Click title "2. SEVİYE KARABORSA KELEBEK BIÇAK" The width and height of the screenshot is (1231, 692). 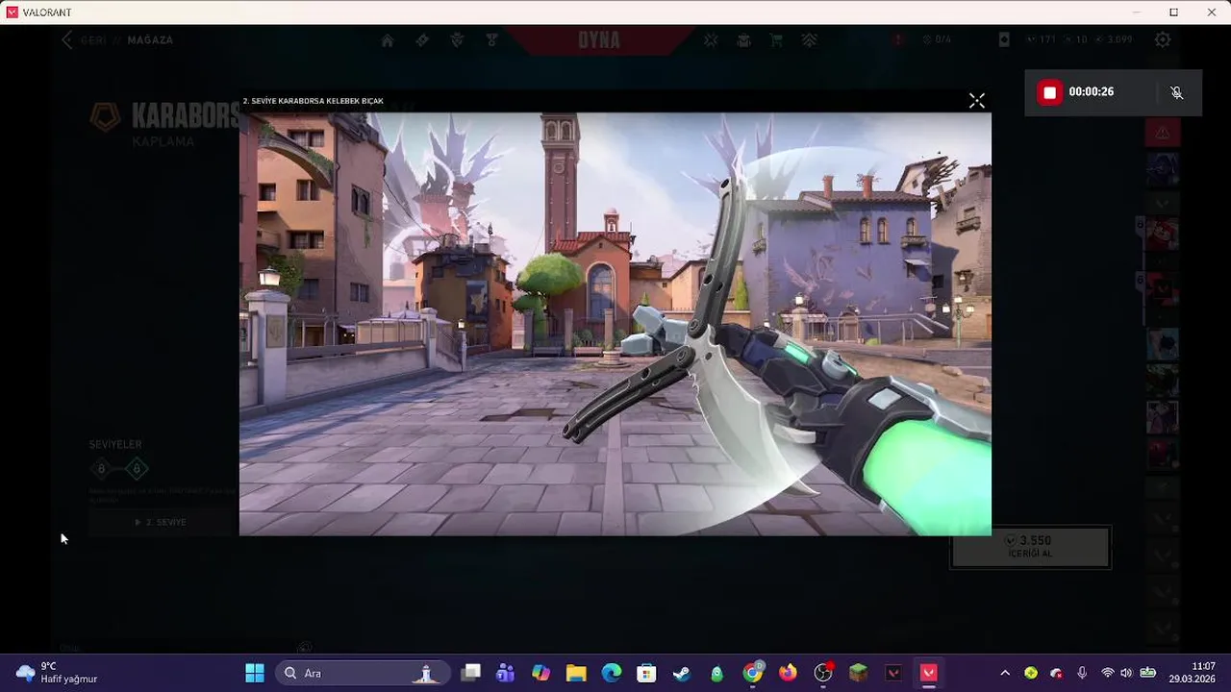point(313,101)
